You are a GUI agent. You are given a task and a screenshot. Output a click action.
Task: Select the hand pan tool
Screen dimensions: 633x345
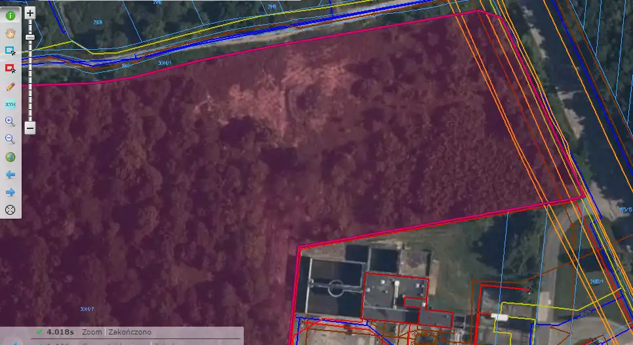[10, 33]
